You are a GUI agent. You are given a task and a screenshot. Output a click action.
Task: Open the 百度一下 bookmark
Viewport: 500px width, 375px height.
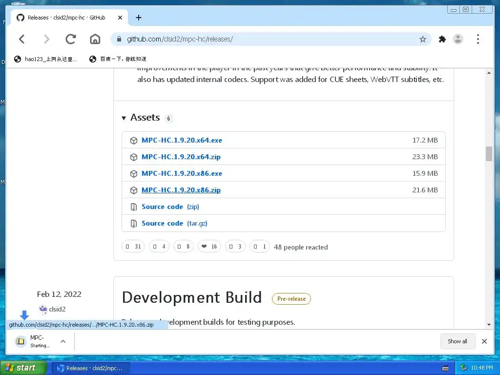click(x=118, y=59)
